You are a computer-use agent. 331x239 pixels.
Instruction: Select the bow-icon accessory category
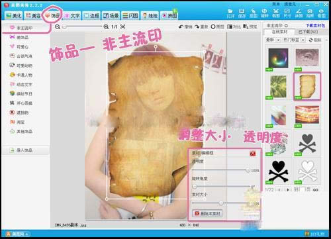pyautogui.click(x=19, y=37)
